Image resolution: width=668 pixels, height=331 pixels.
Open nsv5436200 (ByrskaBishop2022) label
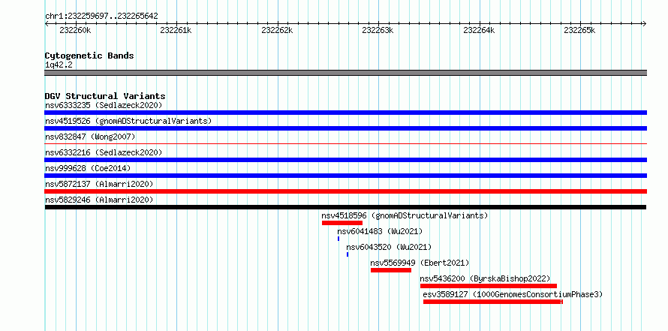pyautogui.click(x=485, y=278)
